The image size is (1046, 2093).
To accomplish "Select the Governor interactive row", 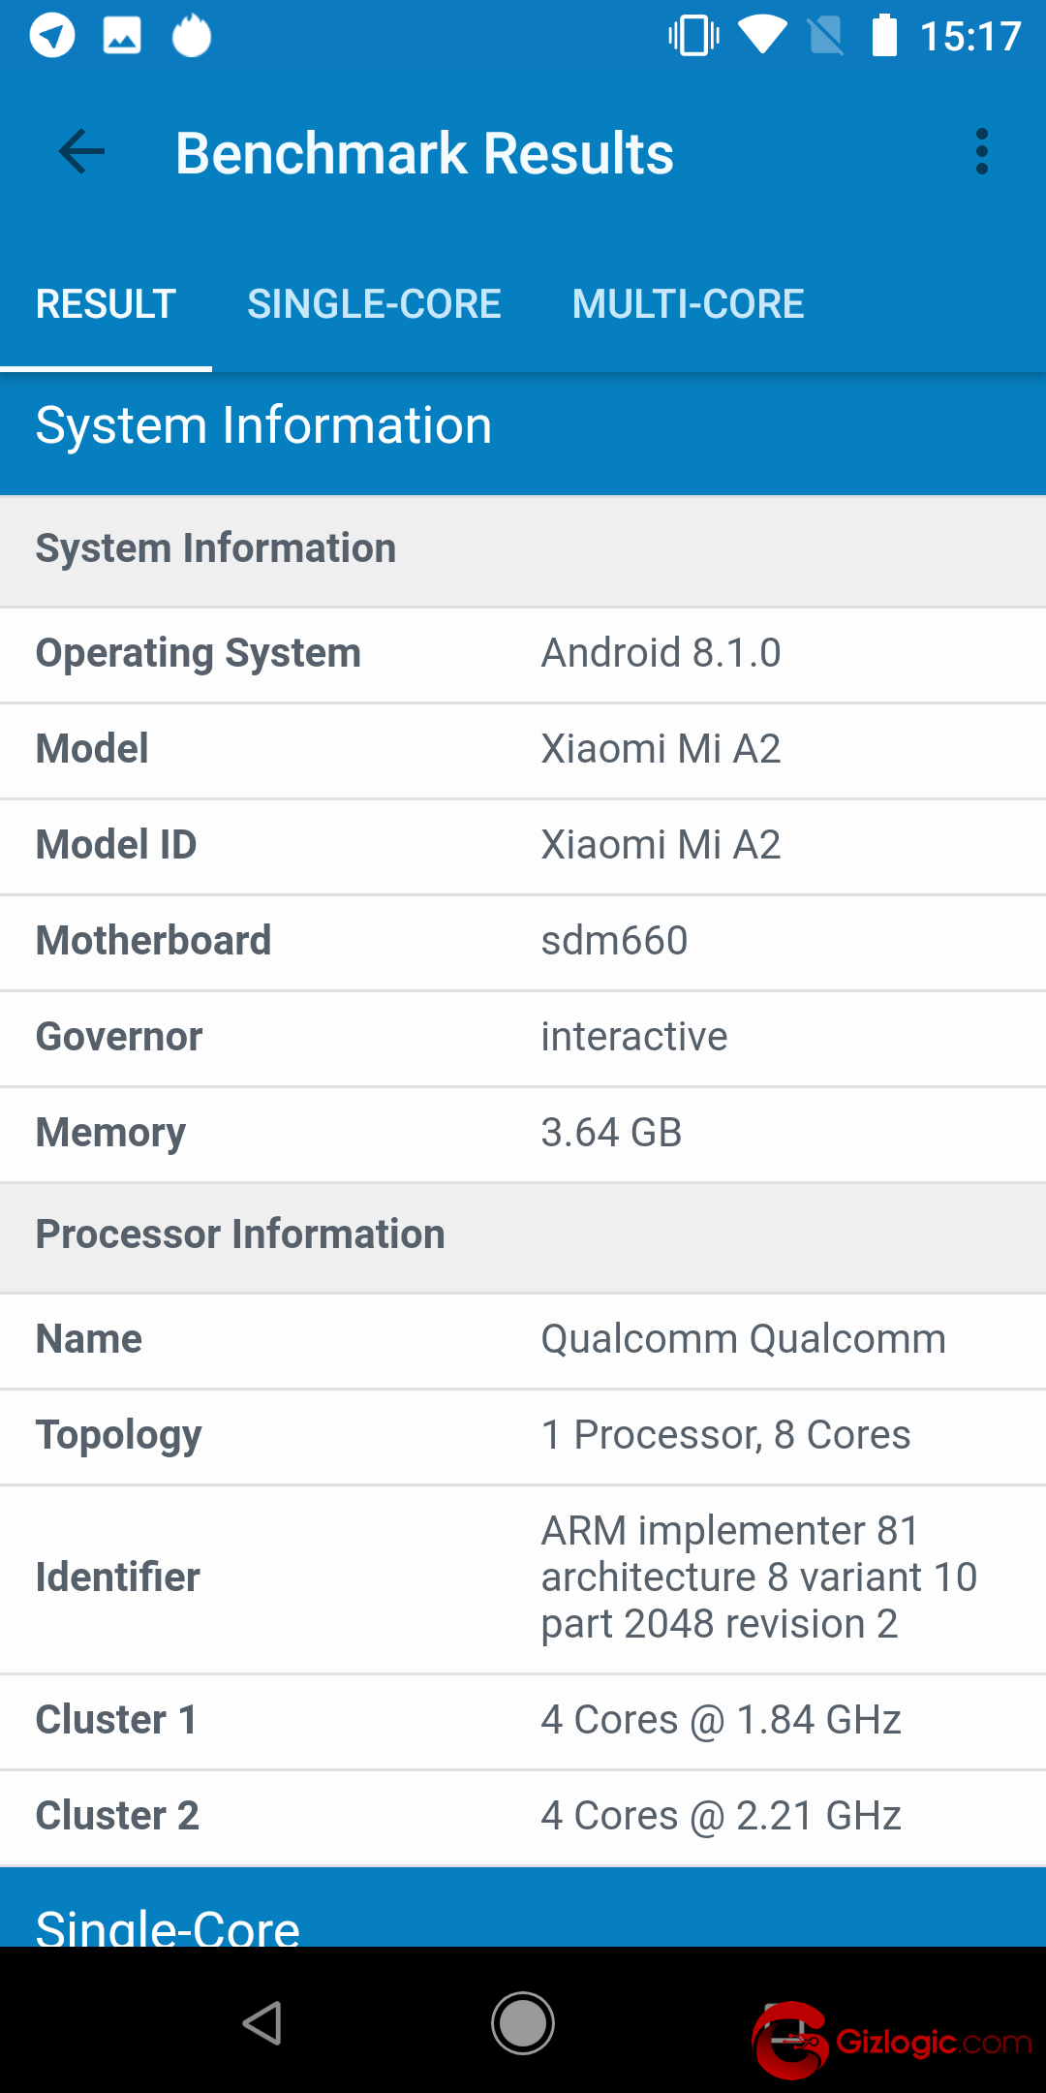I will click(523, 1037).
